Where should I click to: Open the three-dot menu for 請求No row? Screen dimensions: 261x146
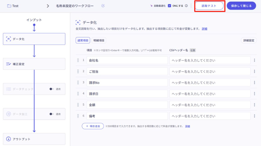tap(254, 83)
